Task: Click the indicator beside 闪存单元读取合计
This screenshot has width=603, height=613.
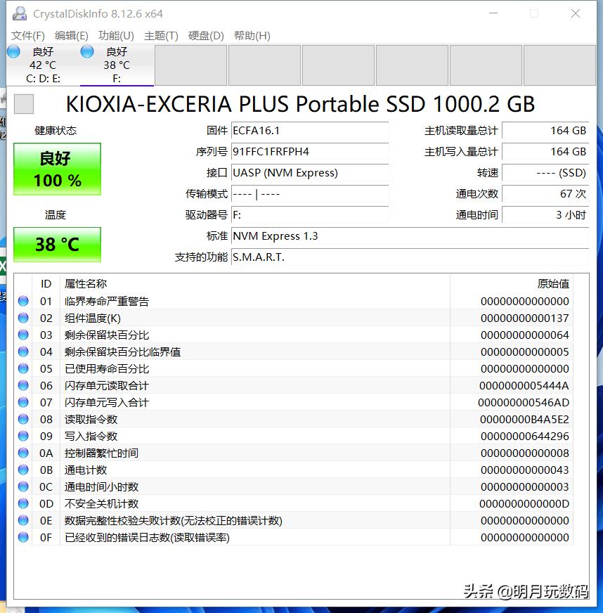Action: (x=23, y=385)
